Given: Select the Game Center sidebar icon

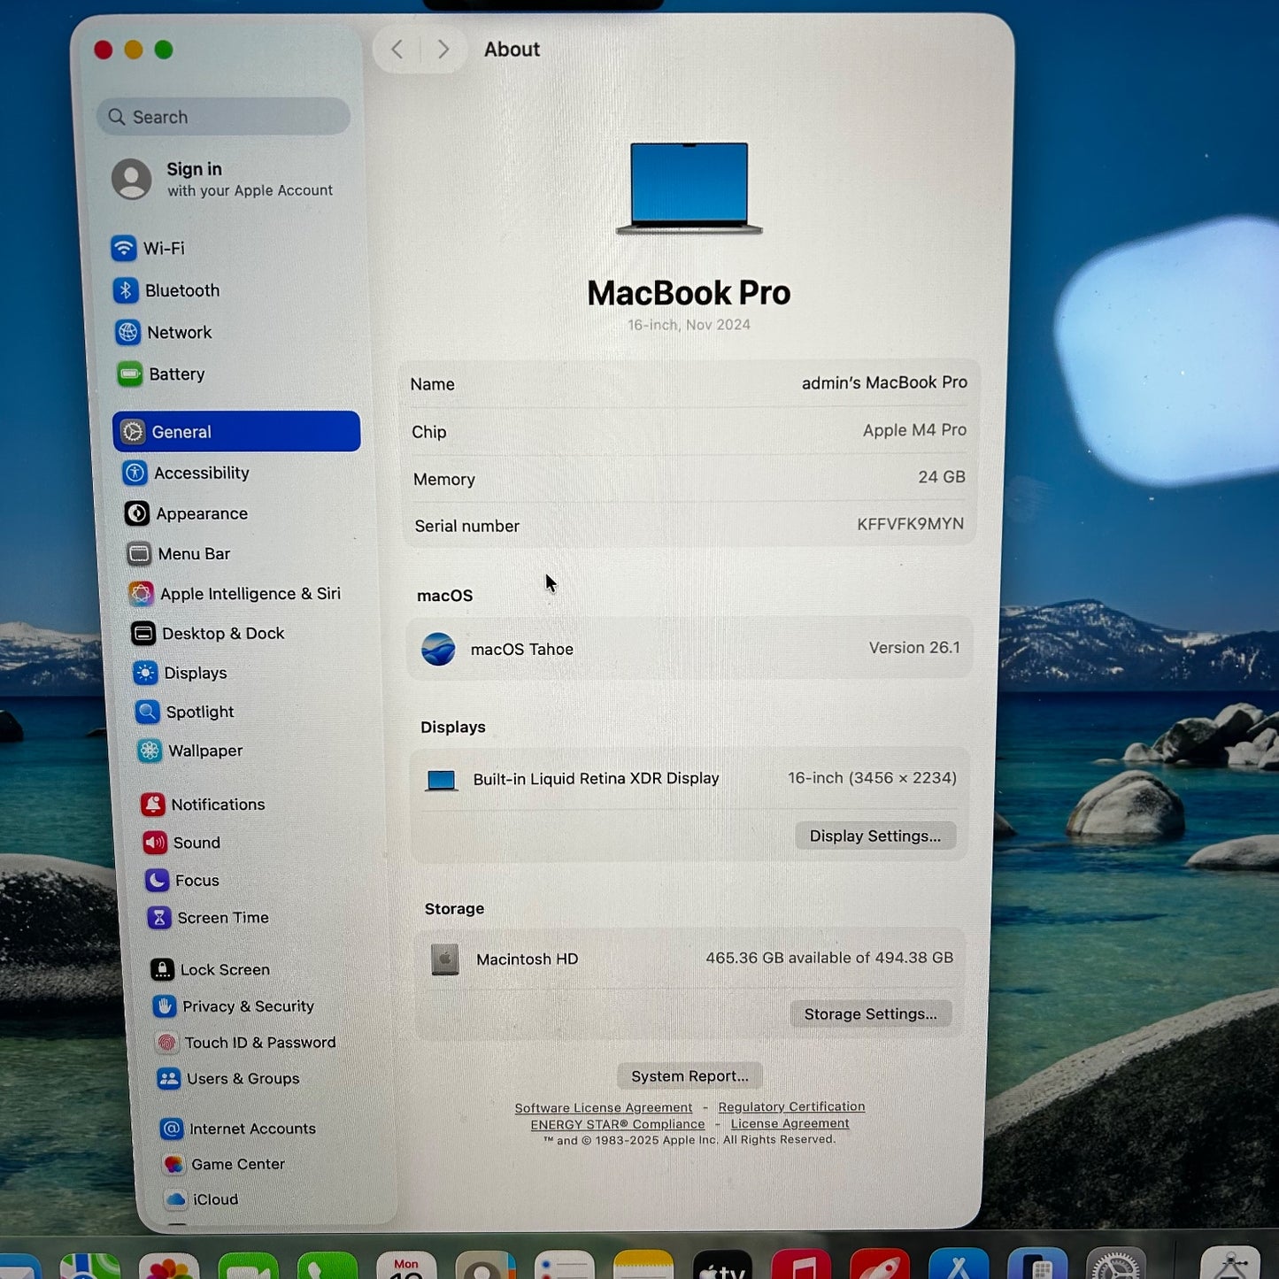Looking at the screenshot, I should (x=173, y=1165).
